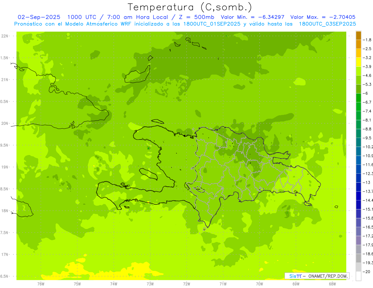
Task: Click the gold swatch between -2.5 and -3.2
Action: pos(358,53)
